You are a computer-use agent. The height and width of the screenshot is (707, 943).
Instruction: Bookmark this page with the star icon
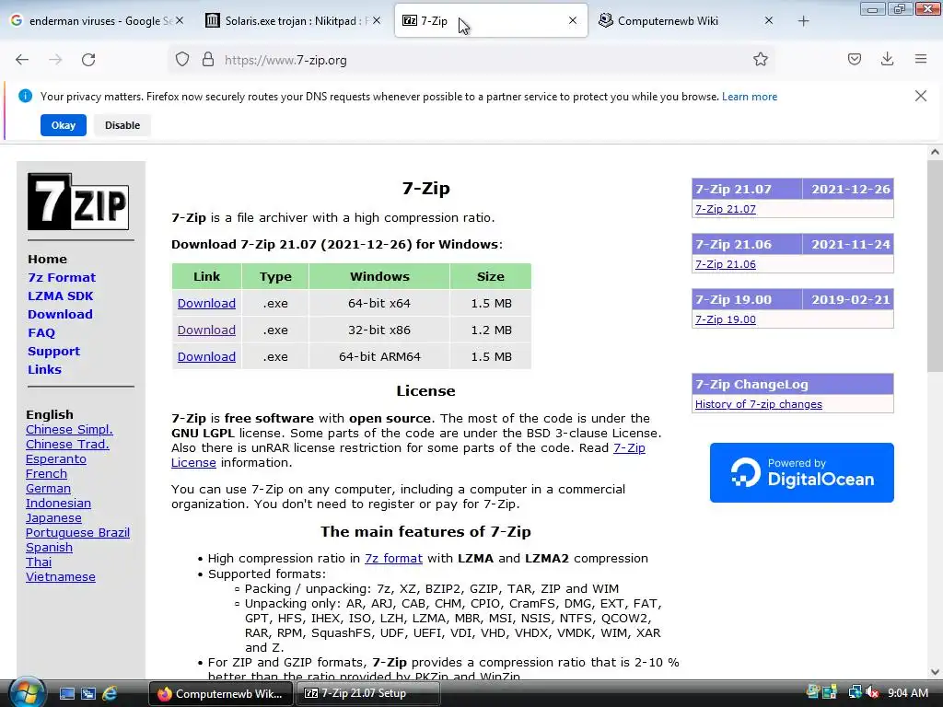point(760,59)
